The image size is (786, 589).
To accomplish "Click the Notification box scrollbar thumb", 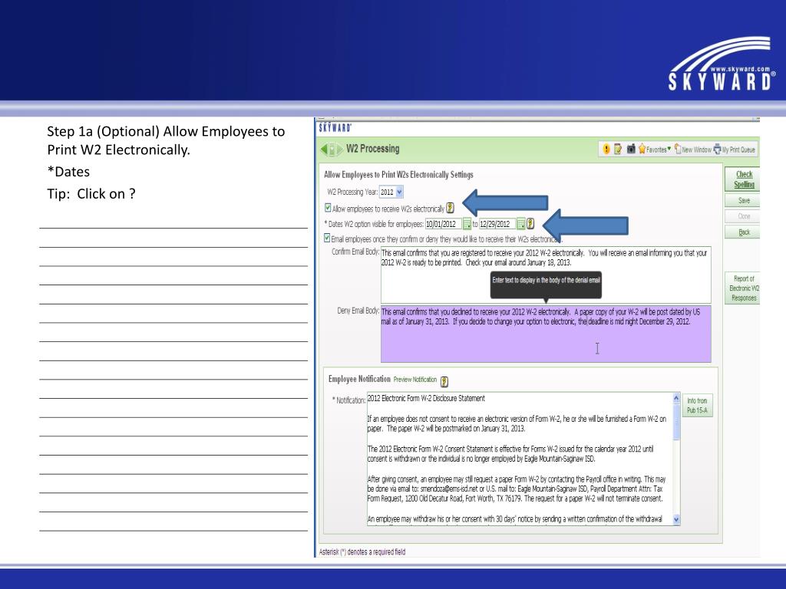I will [x=676, y=423].
